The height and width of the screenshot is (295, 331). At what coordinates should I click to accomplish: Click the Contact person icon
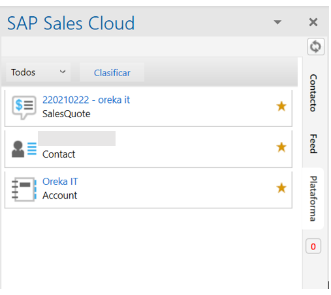coord(24,149)
